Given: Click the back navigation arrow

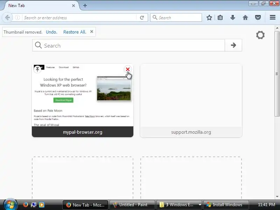Looking at the screenshot, I should click(x=7, y=17).
